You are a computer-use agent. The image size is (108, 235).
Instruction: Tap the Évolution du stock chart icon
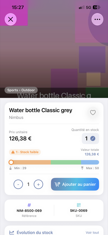tap(12, 232)
